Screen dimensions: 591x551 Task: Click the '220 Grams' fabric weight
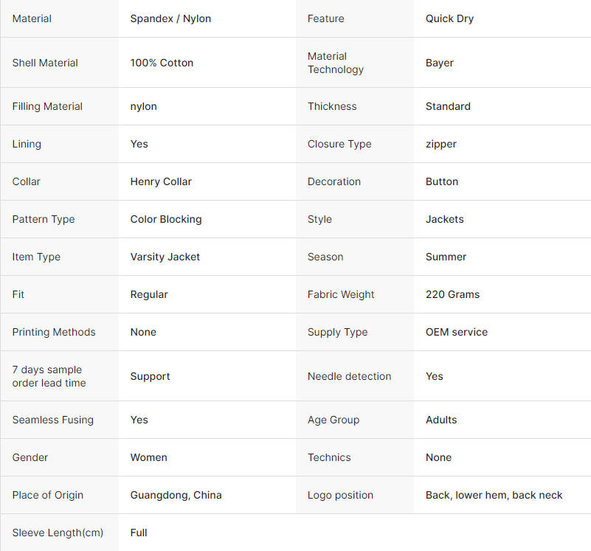452,294
